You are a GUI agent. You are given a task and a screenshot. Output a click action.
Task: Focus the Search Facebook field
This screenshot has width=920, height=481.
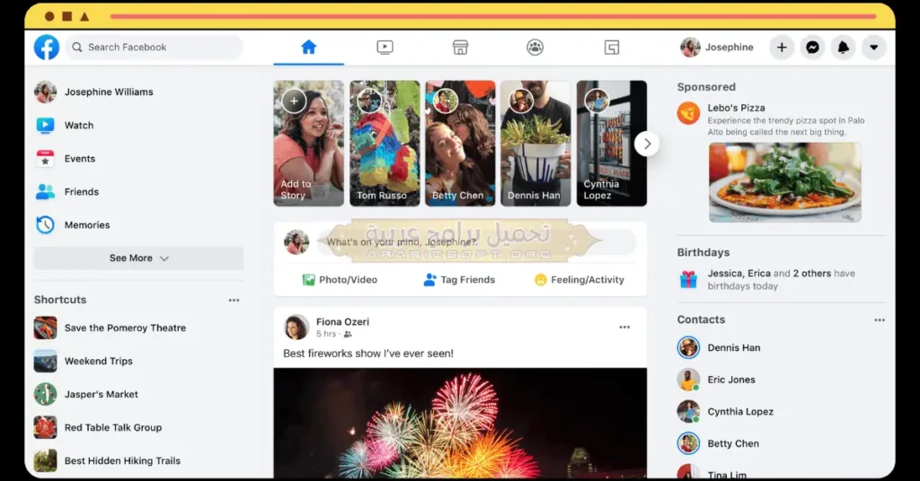pyautogui.click(x=154, y=48)
